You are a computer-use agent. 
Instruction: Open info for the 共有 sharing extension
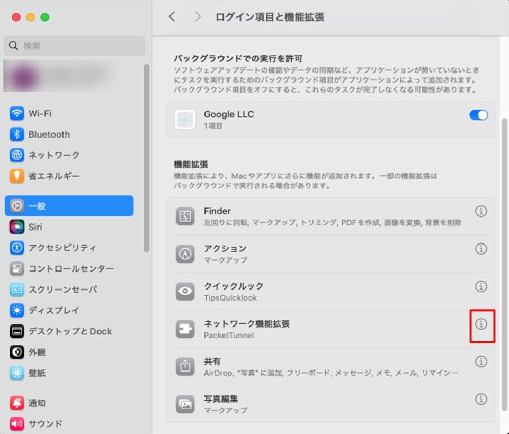(481, 361)
